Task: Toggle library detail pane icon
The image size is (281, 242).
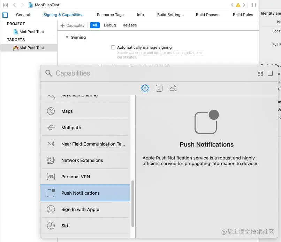Action: (270, 73)
